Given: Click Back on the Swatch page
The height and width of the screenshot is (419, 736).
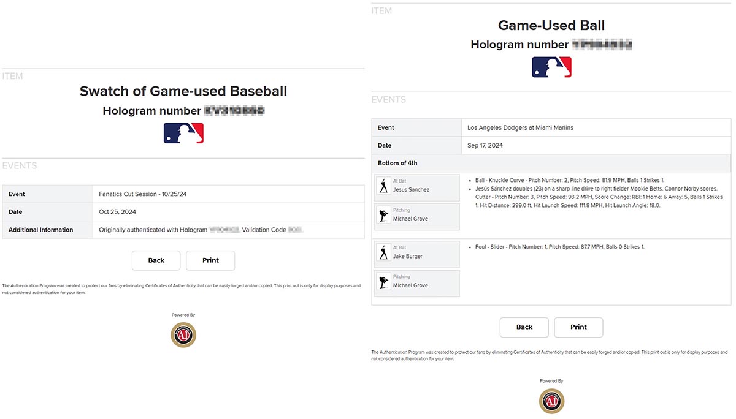Looking at the screenshot, I should (156, 260).
